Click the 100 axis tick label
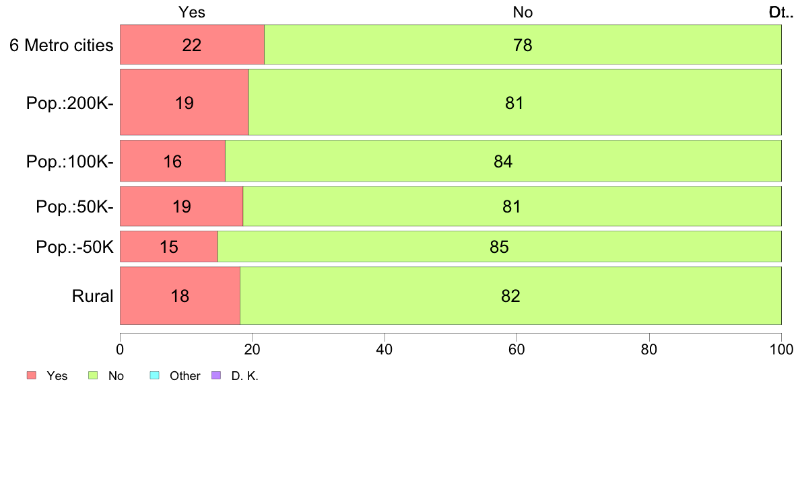The width and height of the screenshot is (800, 495). click(782, 349)
